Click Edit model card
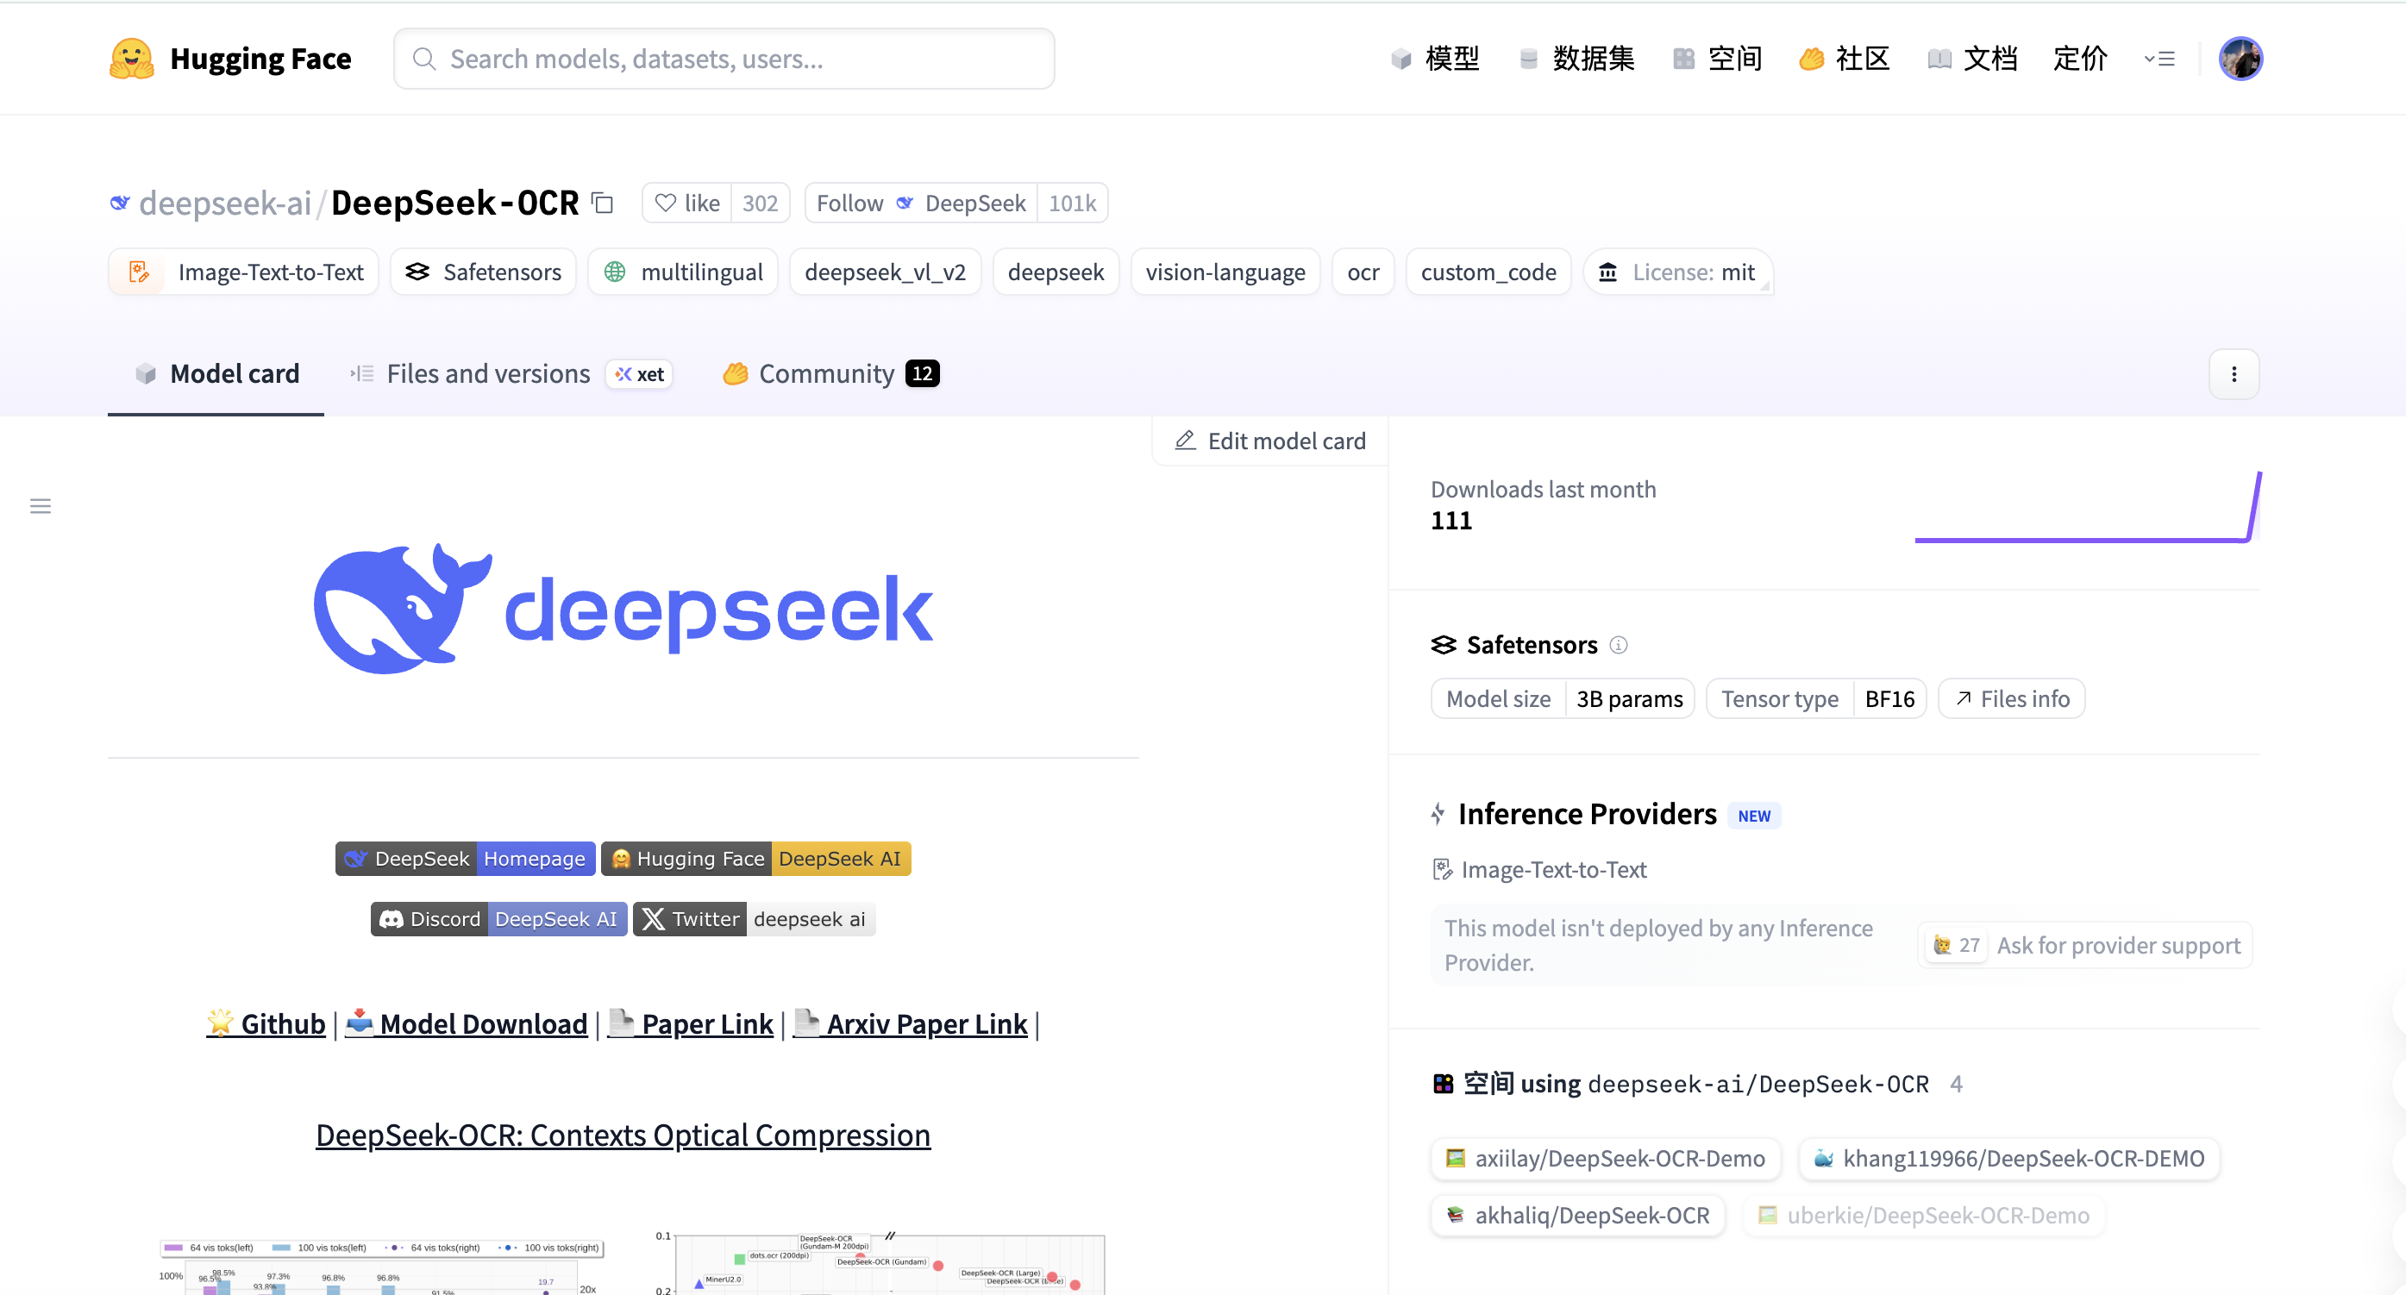2406x1295 pixels. (x=1269, y=440)
